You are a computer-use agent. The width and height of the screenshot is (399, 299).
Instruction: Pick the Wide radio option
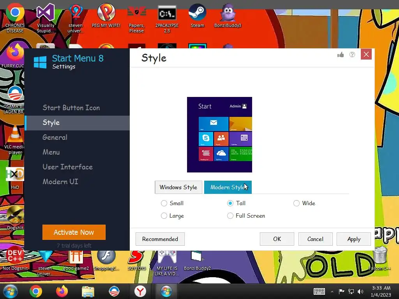[x=297, y=203]
